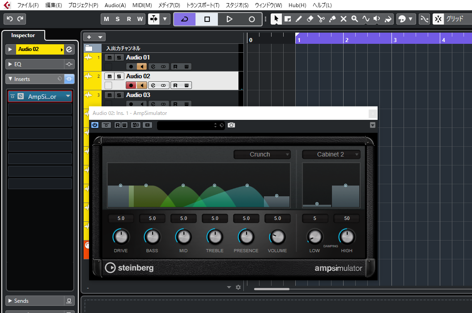Screen dimensions: 472x313
Task: Toggle the Cycle loop button
Action: 184,19
